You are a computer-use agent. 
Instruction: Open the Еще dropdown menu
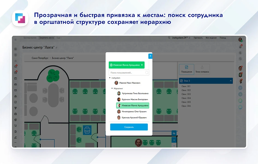(x=59, y=38)
